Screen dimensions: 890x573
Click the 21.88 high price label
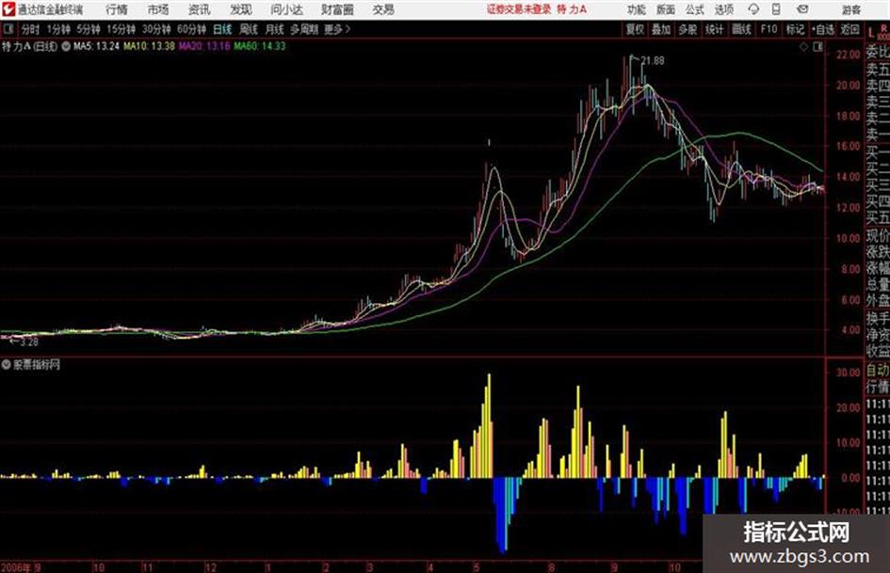pos(653,60)
